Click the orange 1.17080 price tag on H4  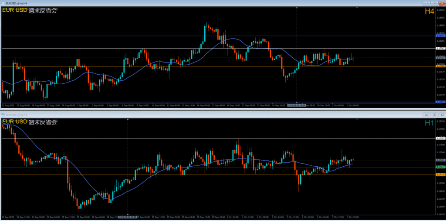[440, 66]
